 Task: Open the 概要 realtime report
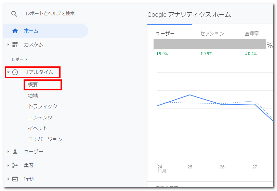33,85
